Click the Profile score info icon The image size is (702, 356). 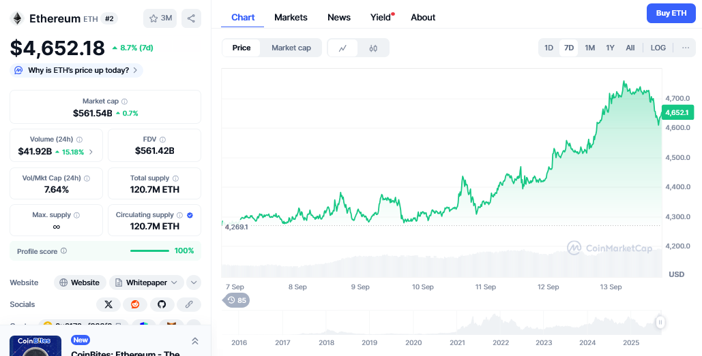[63, 251]
